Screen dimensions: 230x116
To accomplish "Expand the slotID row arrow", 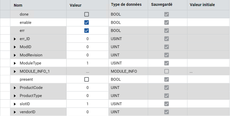I will coord(15,104).
